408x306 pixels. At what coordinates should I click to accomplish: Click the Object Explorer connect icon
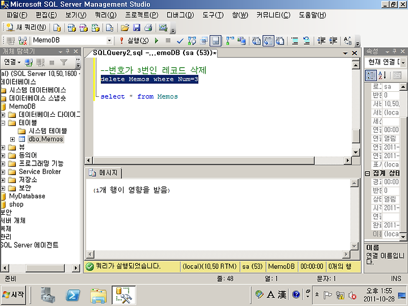29,62
